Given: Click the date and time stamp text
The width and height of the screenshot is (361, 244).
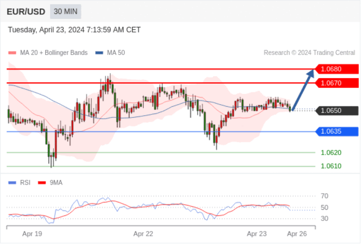Looking at the screenshot, I should pos(74,30).
